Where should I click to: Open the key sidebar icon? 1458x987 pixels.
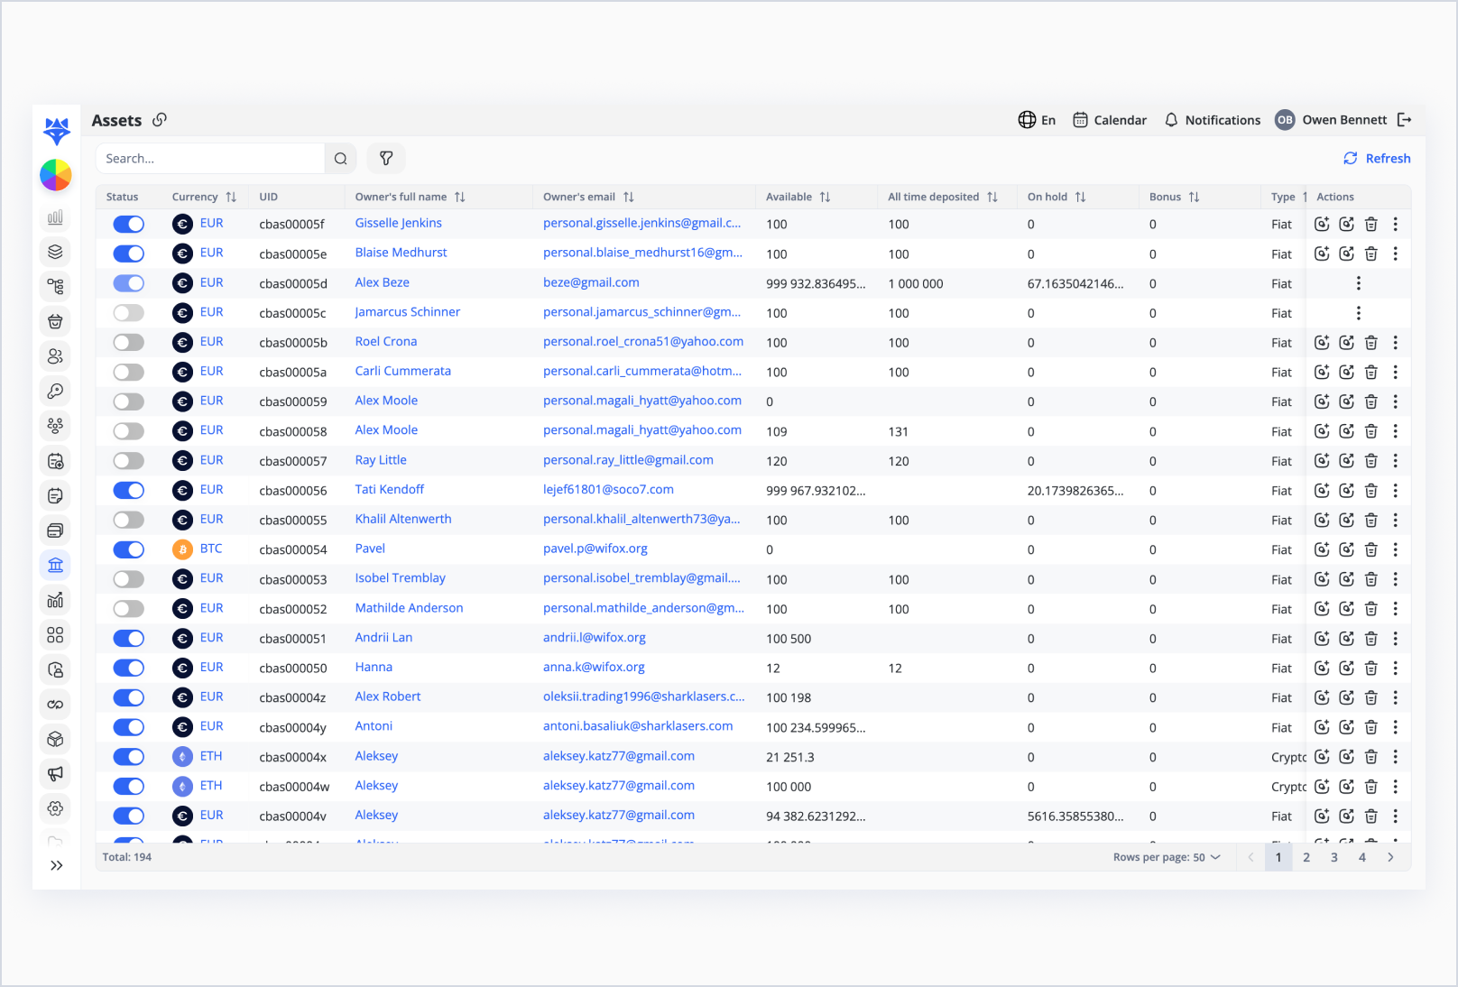pos(55,391)
